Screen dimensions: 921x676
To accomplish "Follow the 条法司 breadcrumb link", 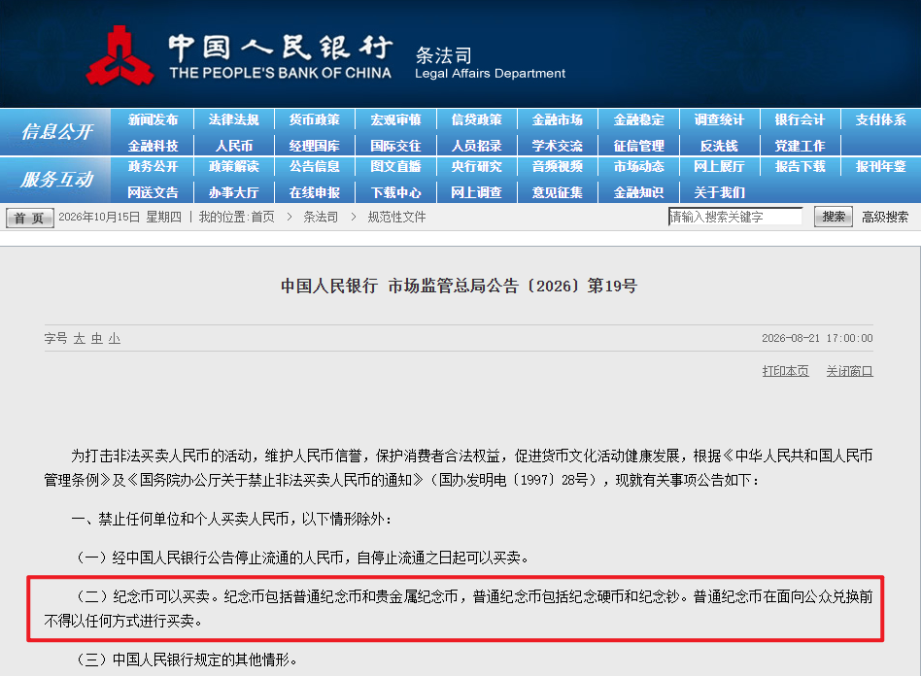I will 321,218.
